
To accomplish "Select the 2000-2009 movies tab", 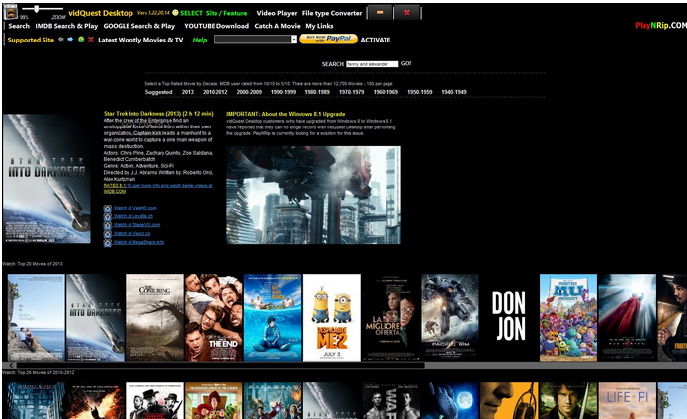I will tap(249, 92).
